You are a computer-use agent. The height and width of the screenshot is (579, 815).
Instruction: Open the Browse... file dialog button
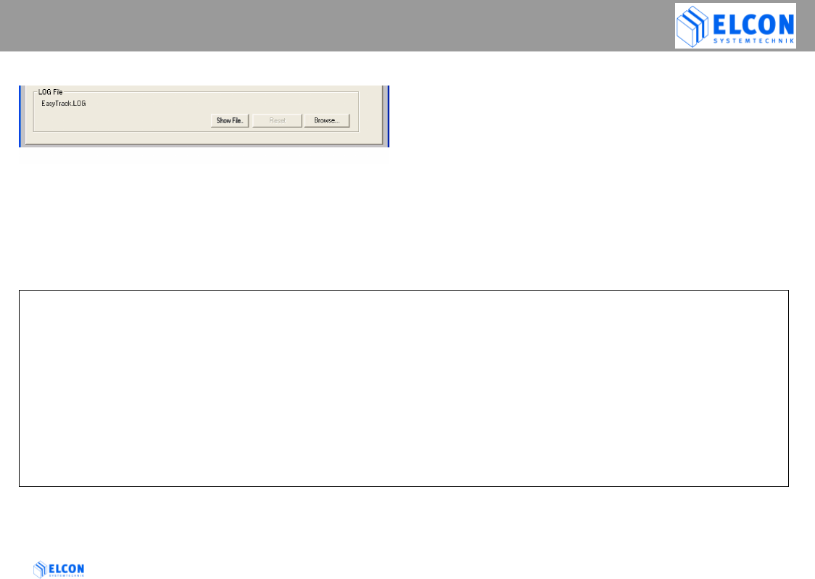pos(326,120)
